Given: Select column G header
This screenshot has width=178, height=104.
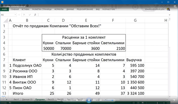Looking at the screenshot, I should (x=135, y=20).
